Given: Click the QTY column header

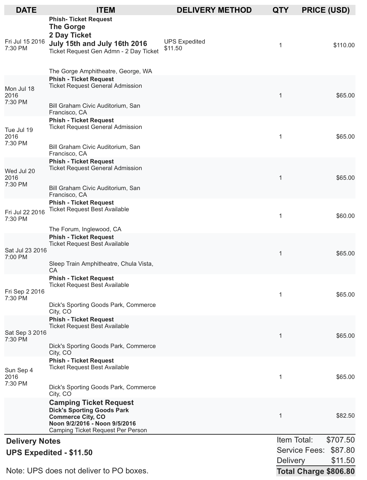Looking at the screenshot, I should (x=280, y=10).
